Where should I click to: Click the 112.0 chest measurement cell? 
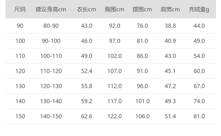coord(114,86)
